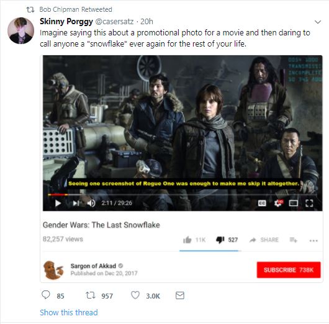Toggle closed captions CC button
Screen dimensions: 329x324
(262, 203)
